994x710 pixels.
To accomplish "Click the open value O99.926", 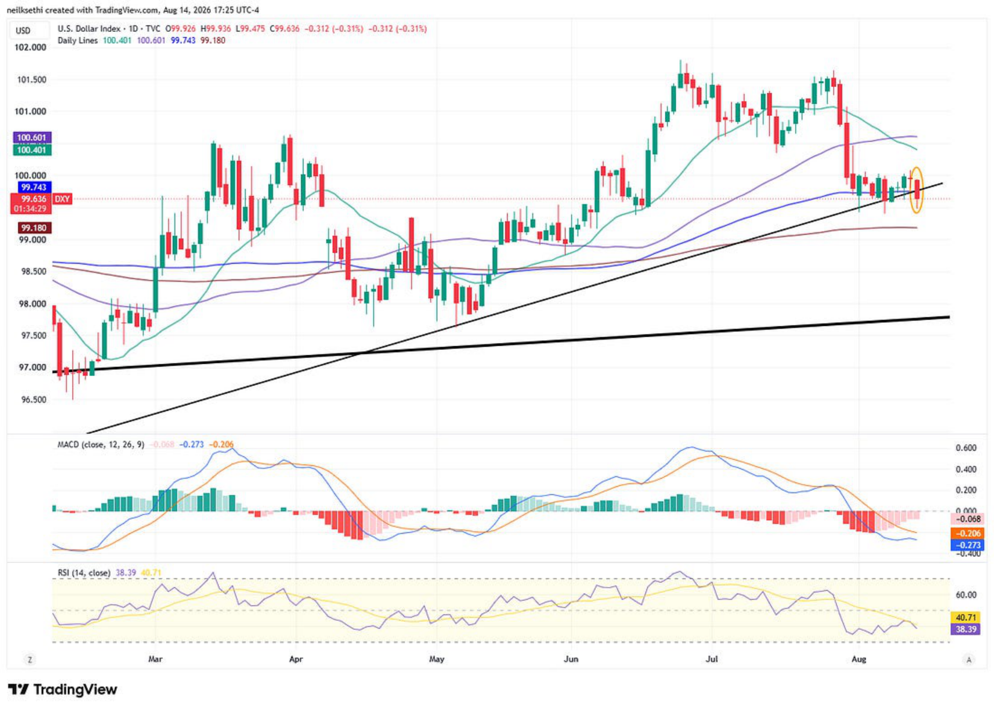I will coord(182,28).
